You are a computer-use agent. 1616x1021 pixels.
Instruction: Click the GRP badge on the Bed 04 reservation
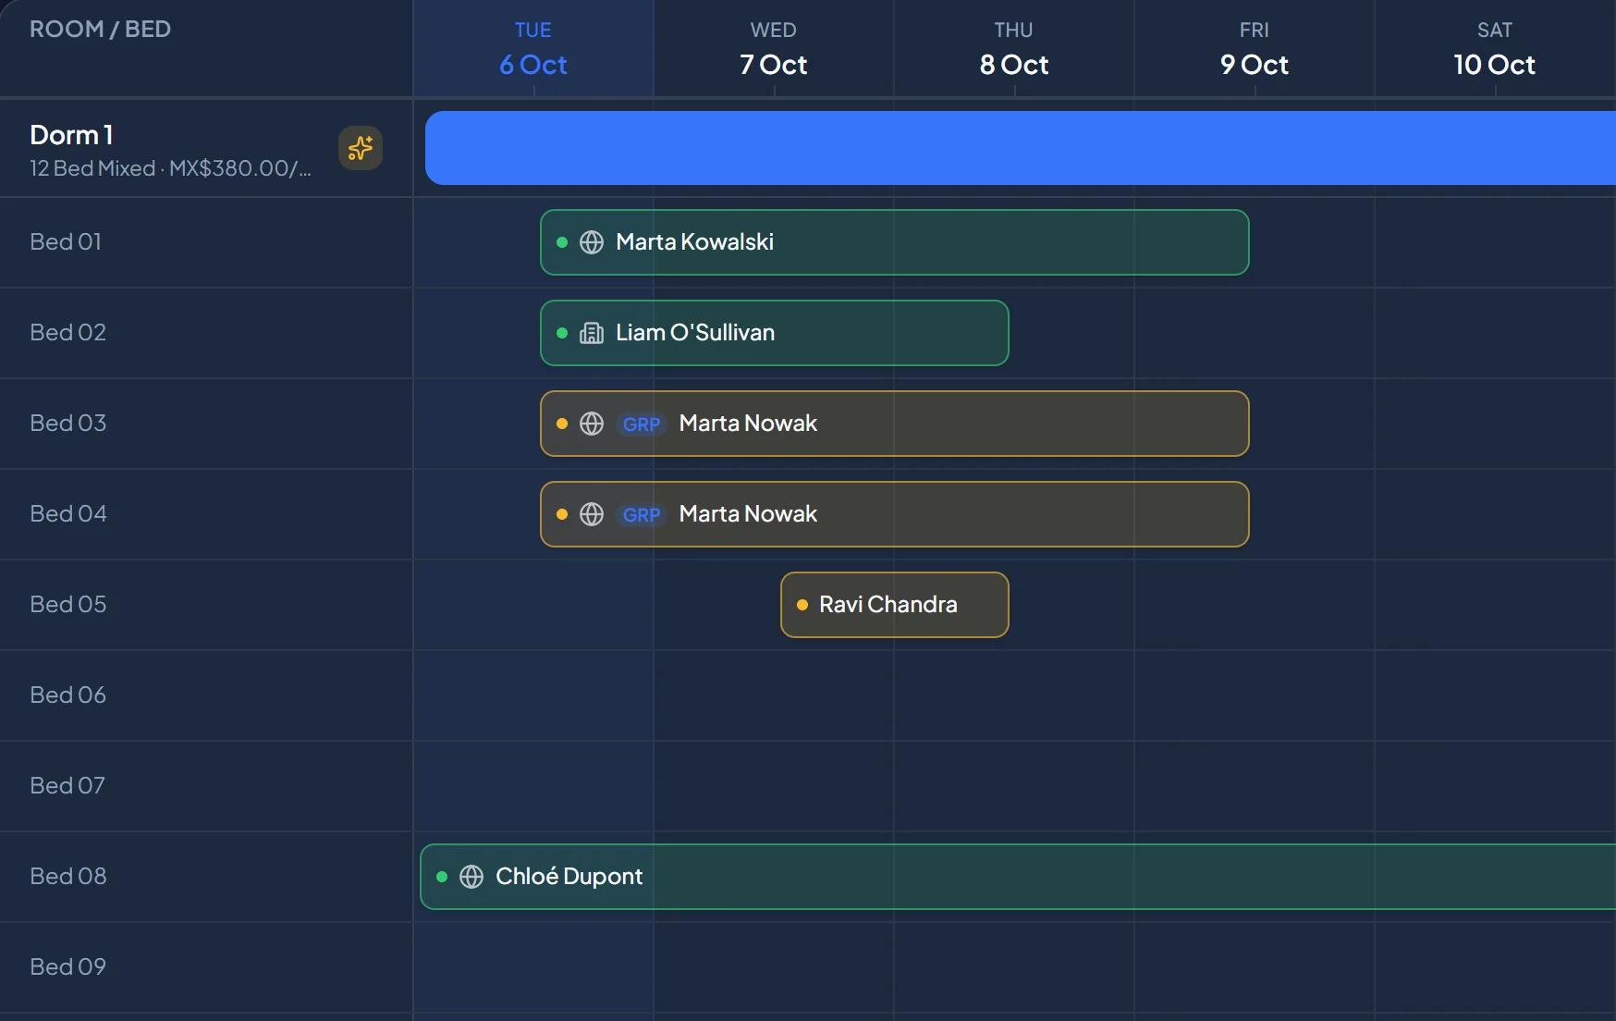(642, 514)
